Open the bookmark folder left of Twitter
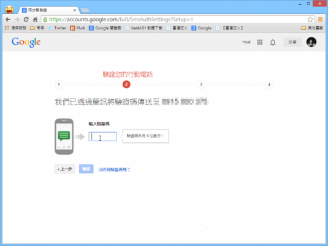The image size is (328, 246). pyautogui.click(x=37, y=28)
